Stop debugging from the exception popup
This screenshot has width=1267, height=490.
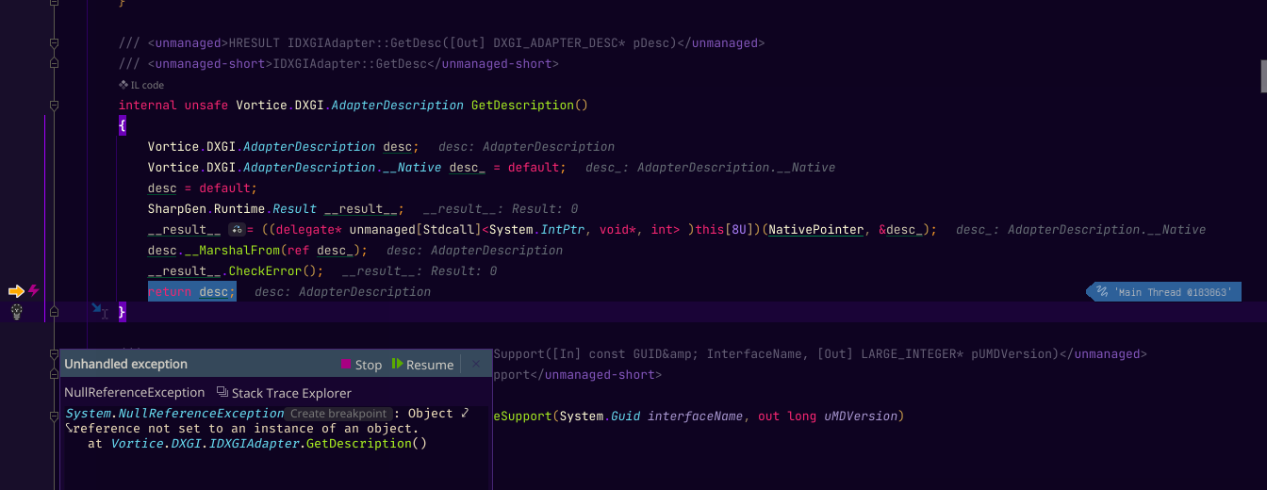coord(361,365)
